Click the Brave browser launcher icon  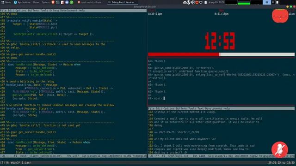coord(53,2)
